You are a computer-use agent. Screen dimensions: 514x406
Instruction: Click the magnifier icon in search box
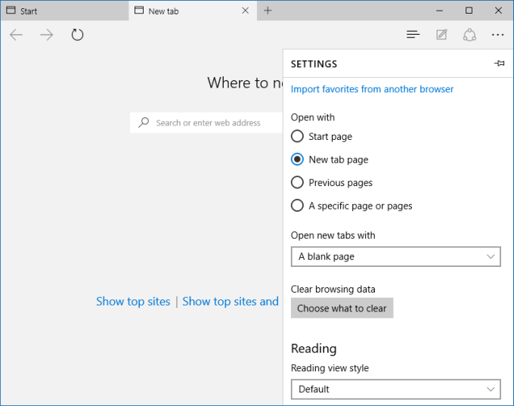(x=144, y=122)
